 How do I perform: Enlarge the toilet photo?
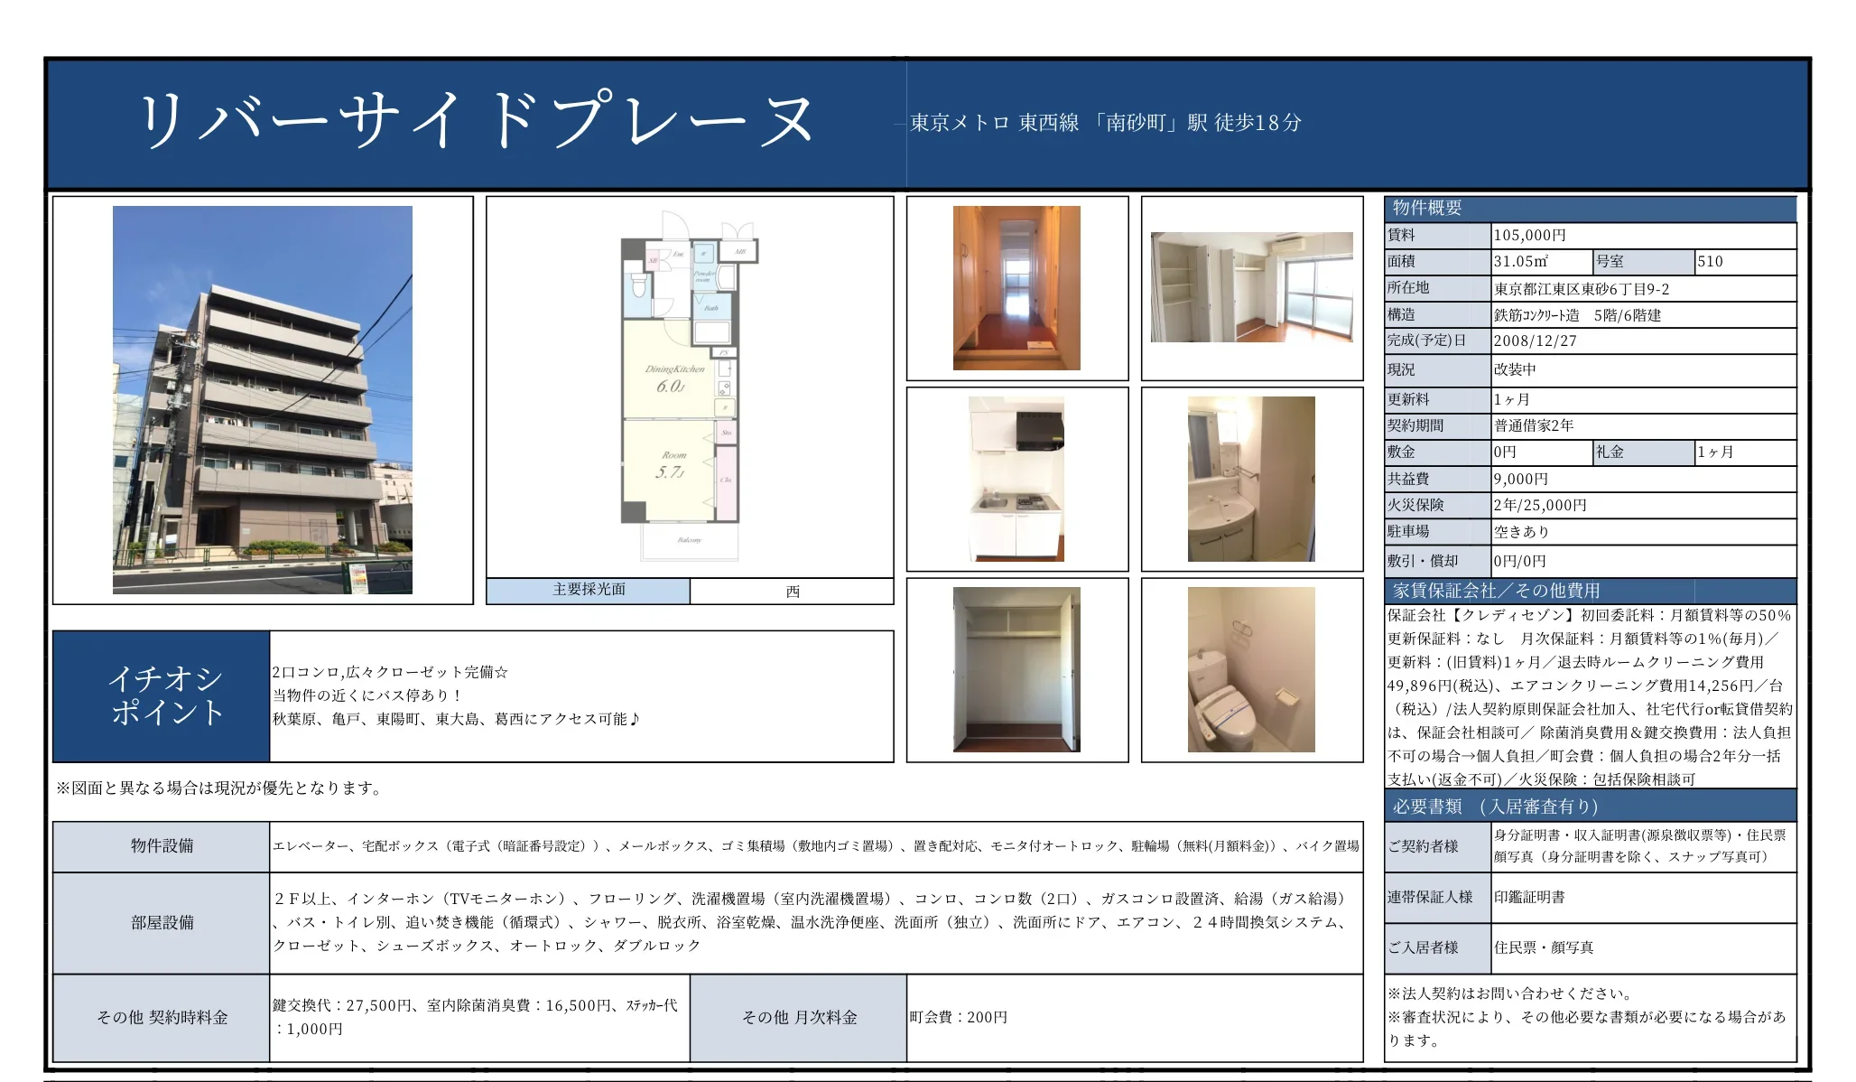(1253, 691)
